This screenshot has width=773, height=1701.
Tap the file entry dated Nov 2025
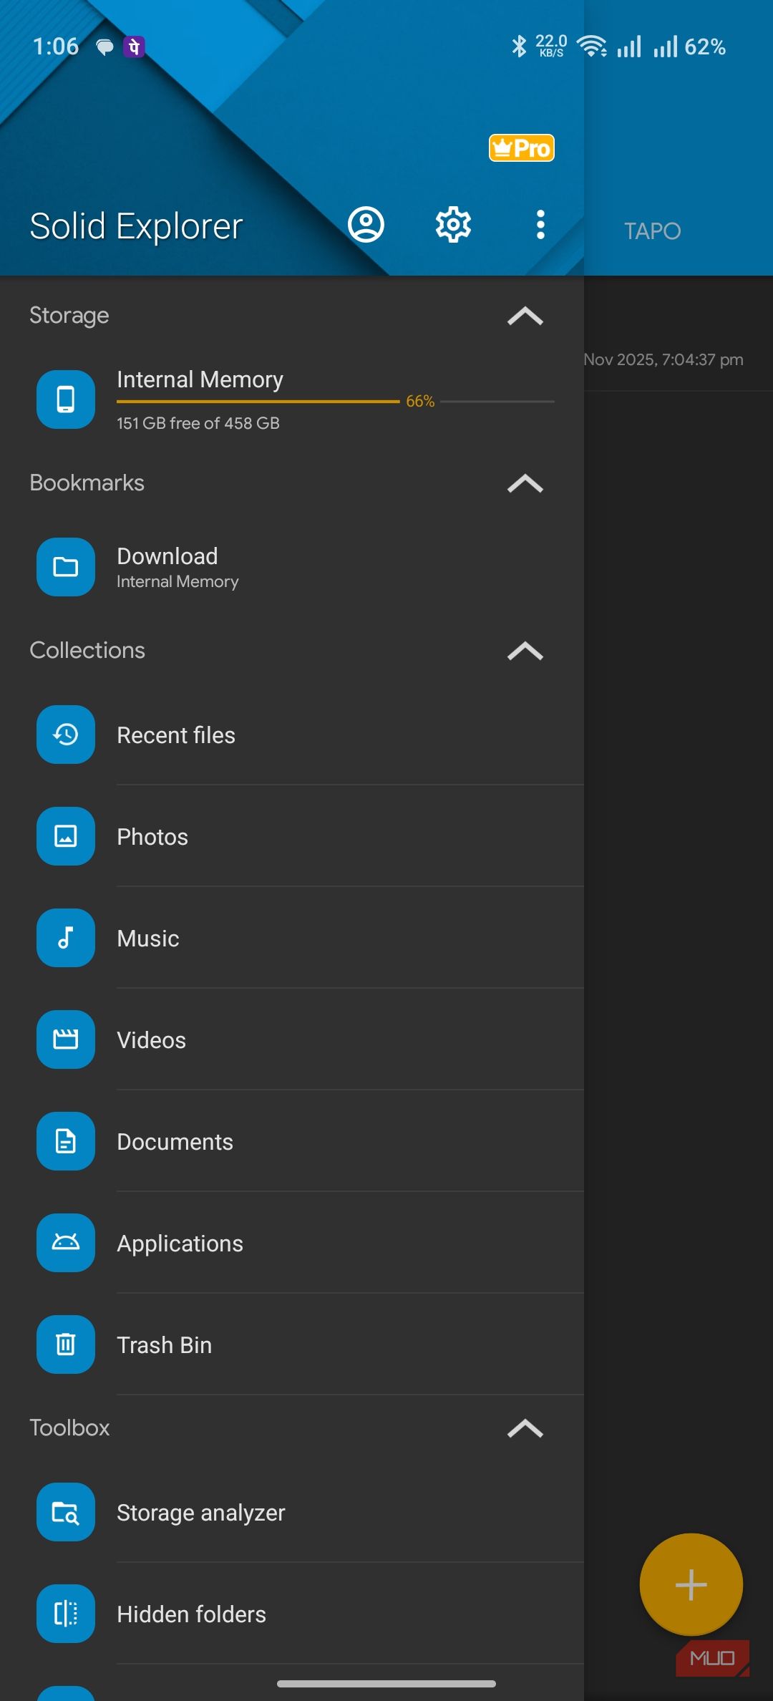coord(679,359)
